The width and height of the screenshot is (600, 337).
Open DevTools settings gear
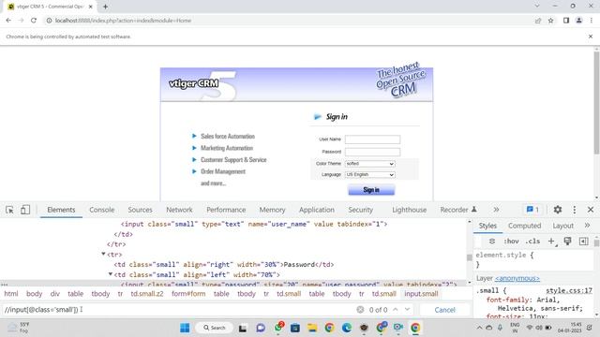click(x=558, y=210)
